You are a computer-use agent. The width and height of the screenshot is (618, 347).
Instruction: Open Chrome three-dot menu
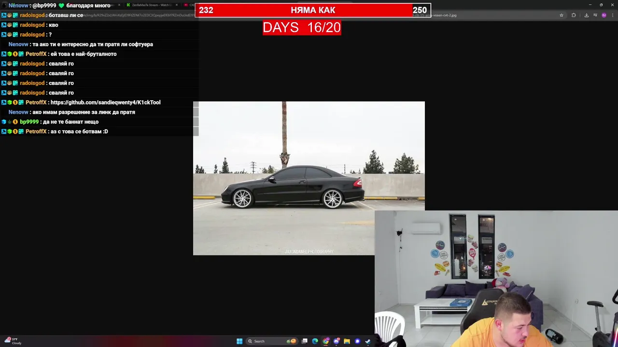pos(613,15)
